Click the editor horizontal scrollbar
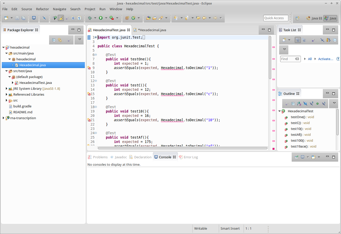Viewport: 341px width, 234px height. (x=183, y=148)
